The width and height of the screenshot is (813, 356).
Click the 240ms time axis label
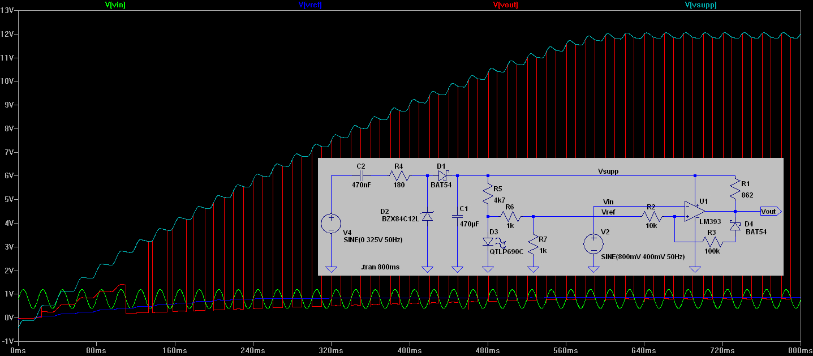[x=252, y=351]
